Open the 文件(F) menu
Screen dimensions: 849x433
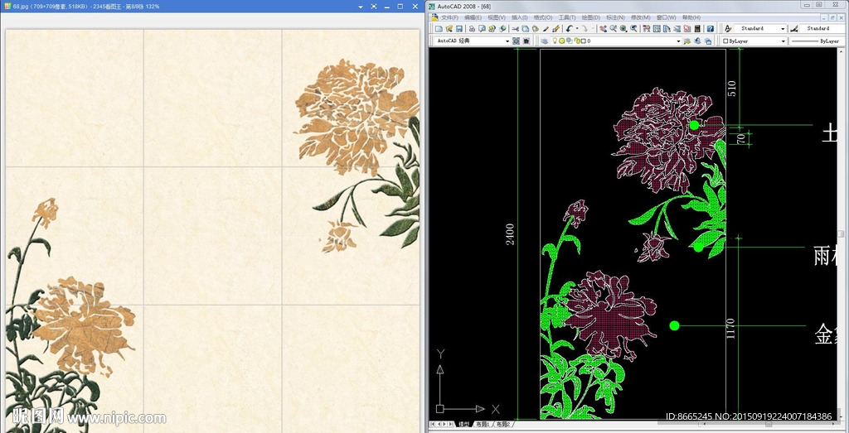tap(449, 18)
